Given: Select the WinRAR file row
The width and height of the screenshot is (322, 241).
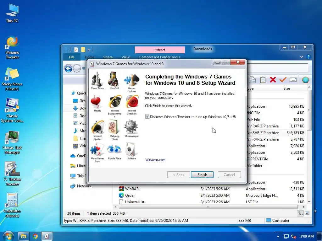Looking at the screenshot, I should 212,189.
